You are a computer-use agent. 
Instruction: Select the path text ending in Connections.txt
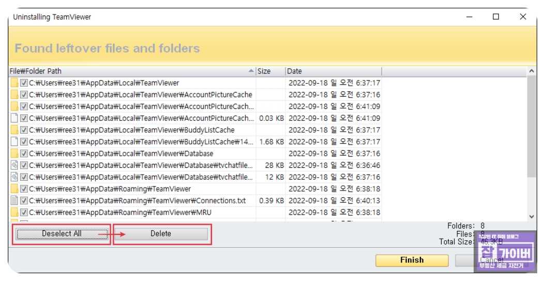[138, 201]
